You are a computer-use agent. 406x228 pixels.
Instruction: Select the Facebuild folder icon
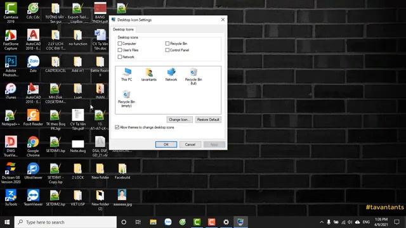point(122,171)
